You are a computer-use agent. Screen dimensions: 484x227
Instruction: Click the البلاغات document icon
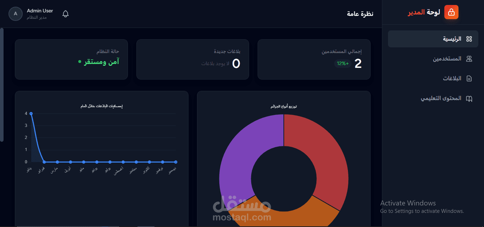(x=469, y=78)
